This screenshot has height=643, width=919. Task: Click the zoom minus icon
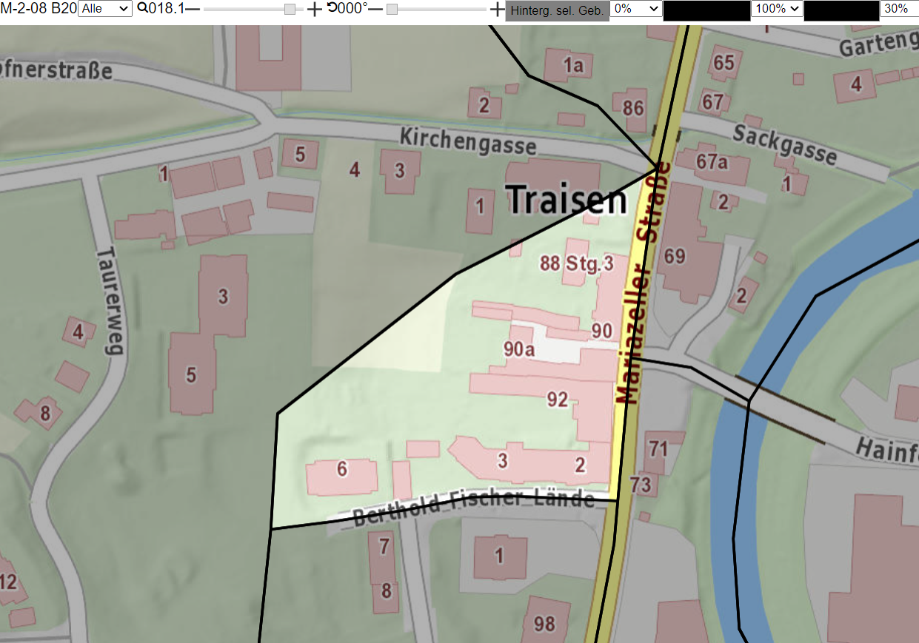click(x=193, y=9)
